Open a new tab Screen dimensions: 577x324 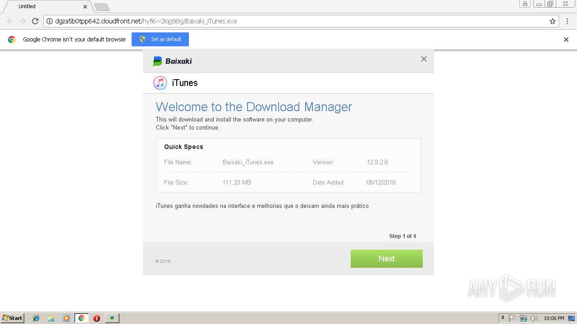(x=102, y=7)
